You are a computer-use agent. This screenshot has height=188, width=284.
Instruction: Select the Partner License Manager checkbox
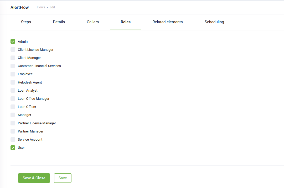tap(13, 123)
